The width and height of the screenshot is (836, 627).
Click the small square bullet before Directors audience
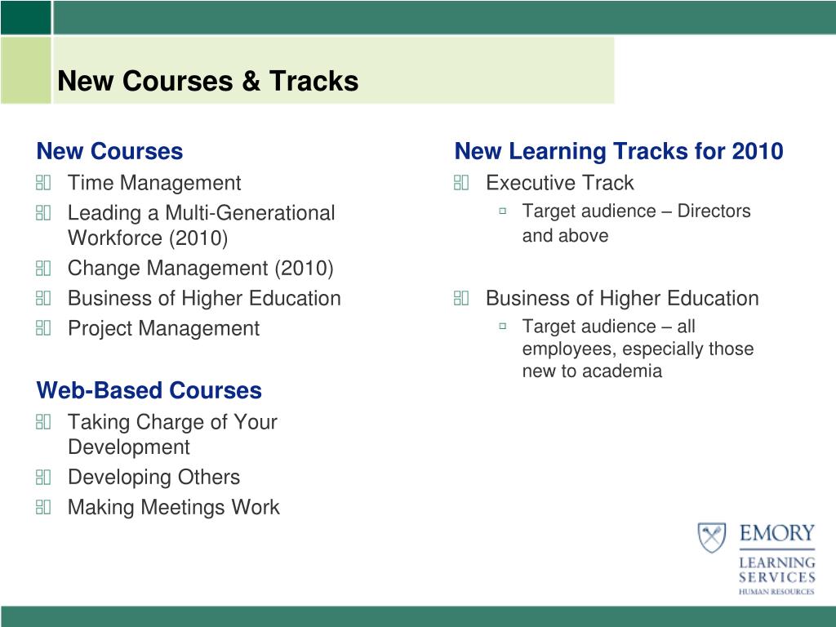click(x=502, y=211)
